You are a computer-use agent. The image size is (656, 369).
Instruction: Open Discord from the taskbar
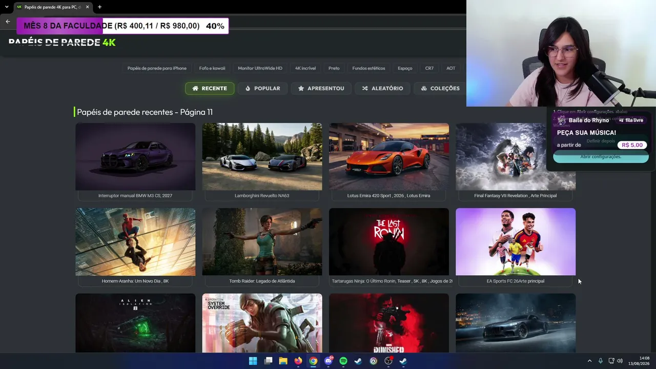329,361
